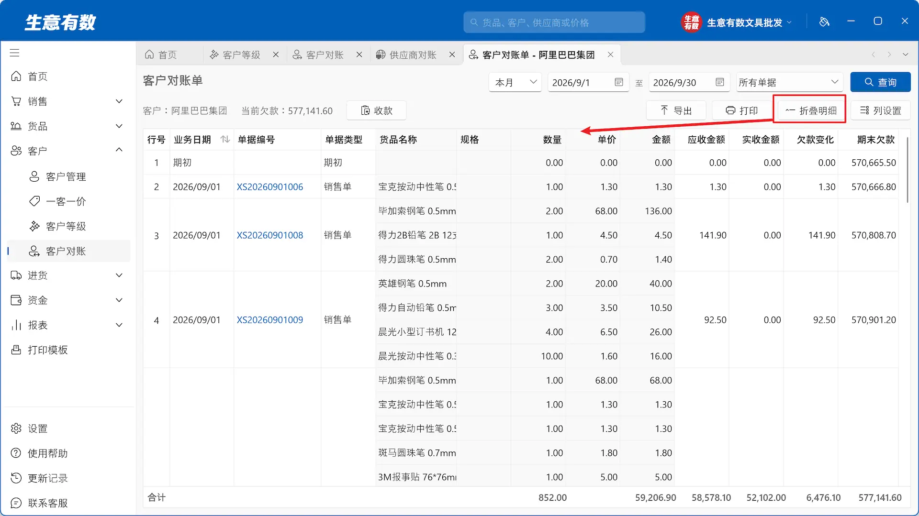Screen dimensions: 919x516
Task: Open 更新记录 in sidebar
Action: click(x=67, y=478)
